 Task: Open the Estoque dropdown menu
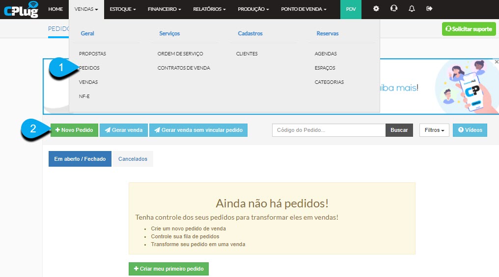point(122,9)
